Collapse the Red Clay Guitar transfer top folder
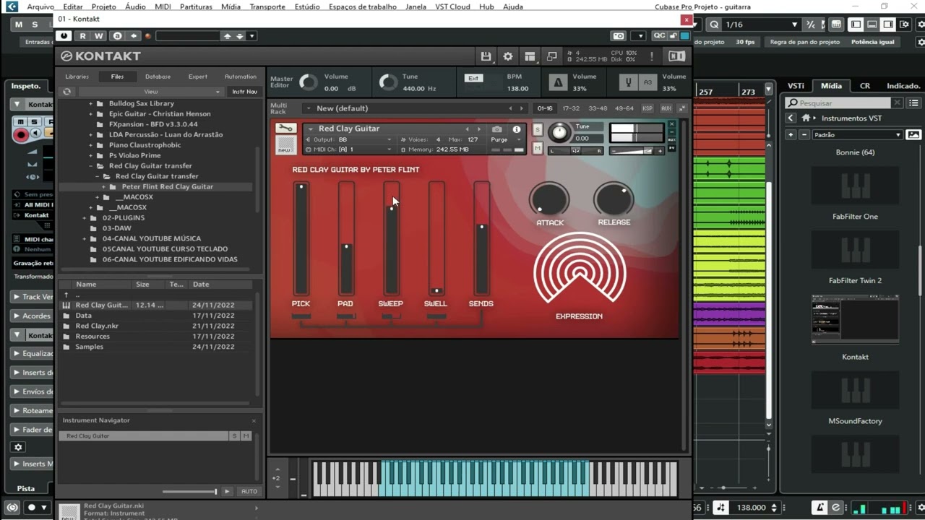The image size is (925, 520). 91,166
